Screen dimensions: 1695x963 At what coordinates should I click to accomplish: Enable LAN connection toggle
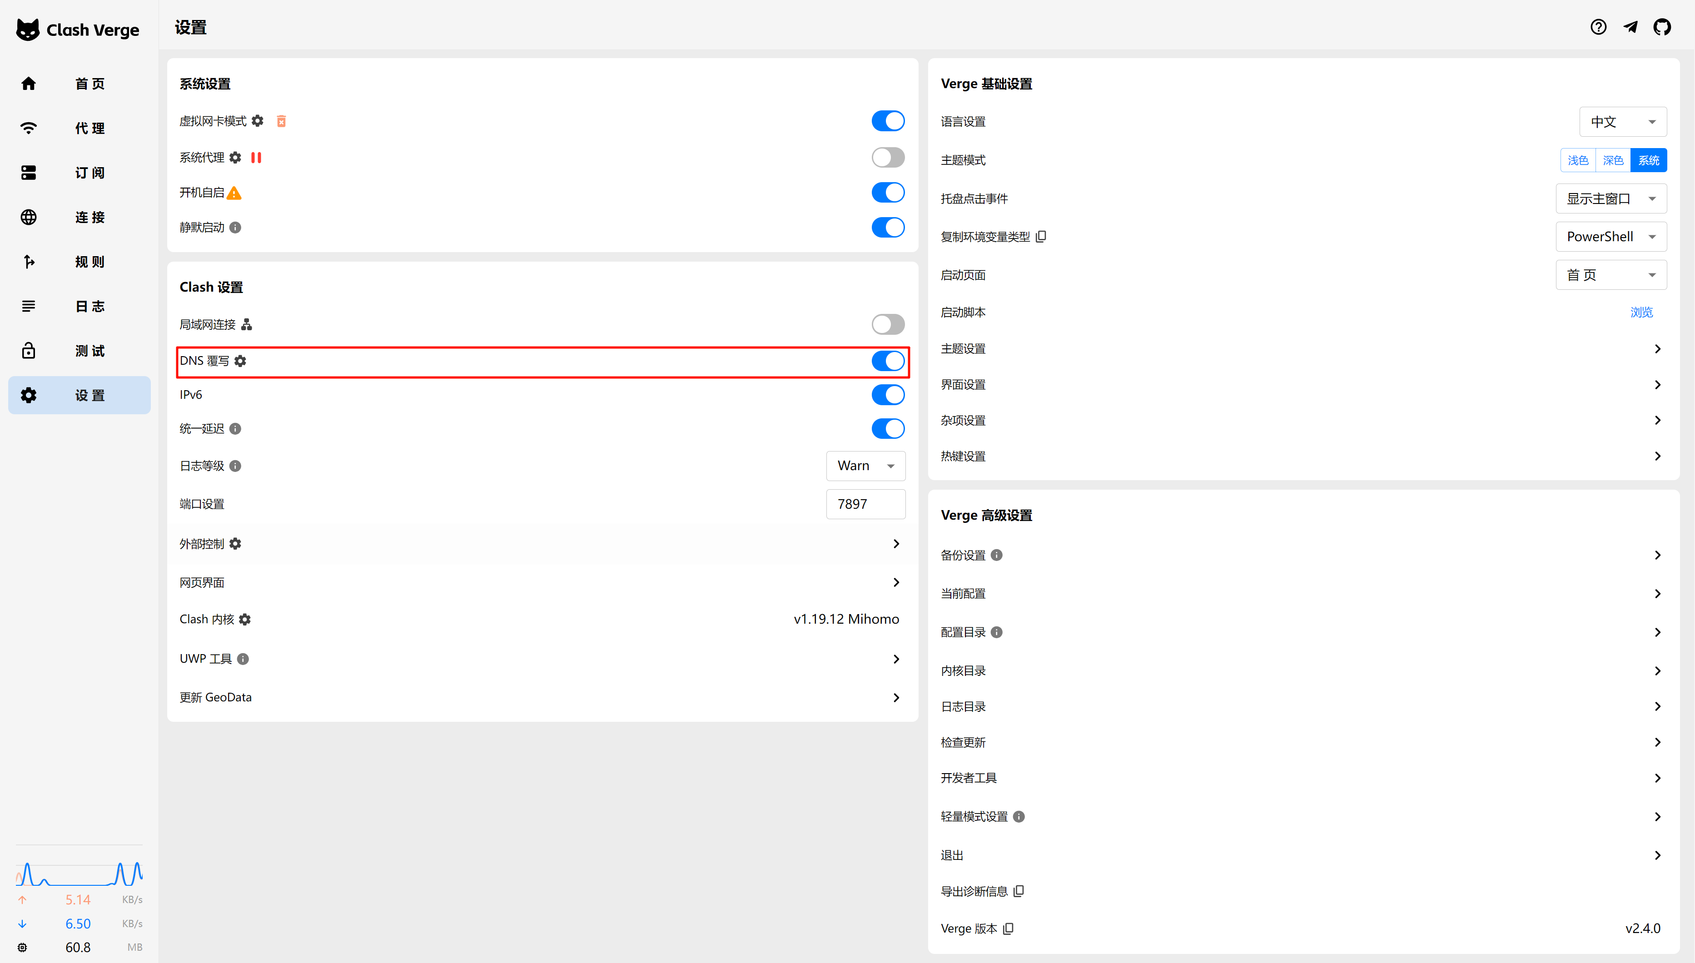(x=888, y=325)
